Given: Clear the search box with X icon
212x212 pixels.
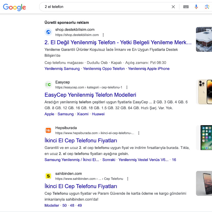Looking at the screenshot, I should (173, 7).
